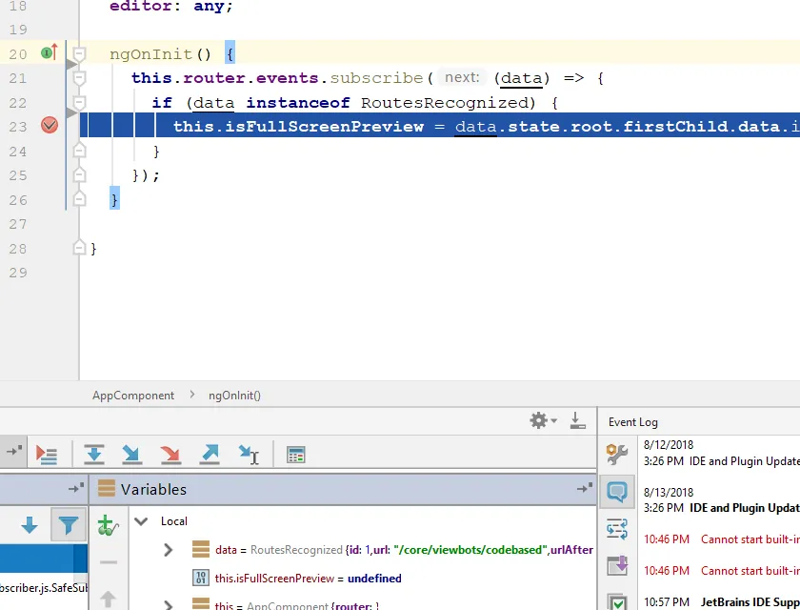
Task: Click Show Execution Point debugger icon
Action: click(x=47, y=455)
